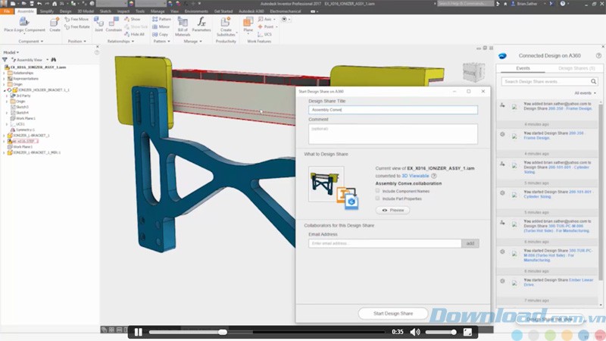Pause the video playback
The image size is (606, 341).
pos(138,332)
